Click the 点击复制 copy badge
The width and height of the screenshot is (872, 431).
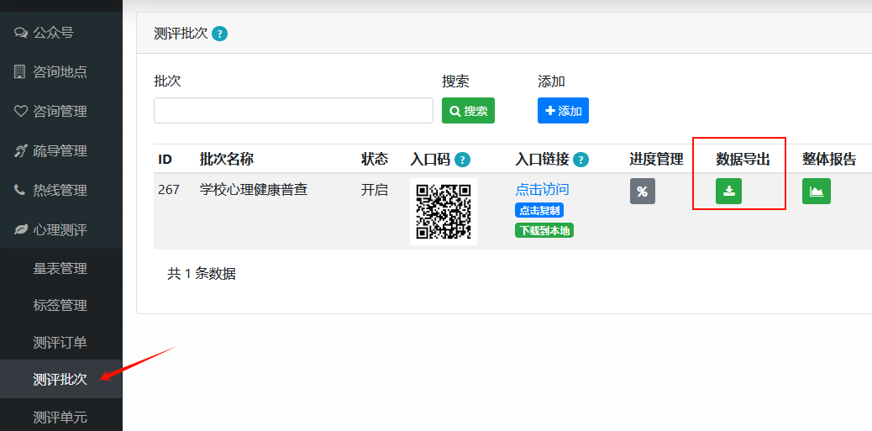539,210
